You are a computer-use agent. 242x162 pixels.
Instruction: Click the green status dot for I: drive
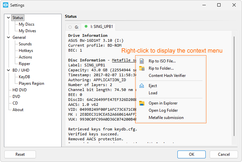[x=86, y=26]
